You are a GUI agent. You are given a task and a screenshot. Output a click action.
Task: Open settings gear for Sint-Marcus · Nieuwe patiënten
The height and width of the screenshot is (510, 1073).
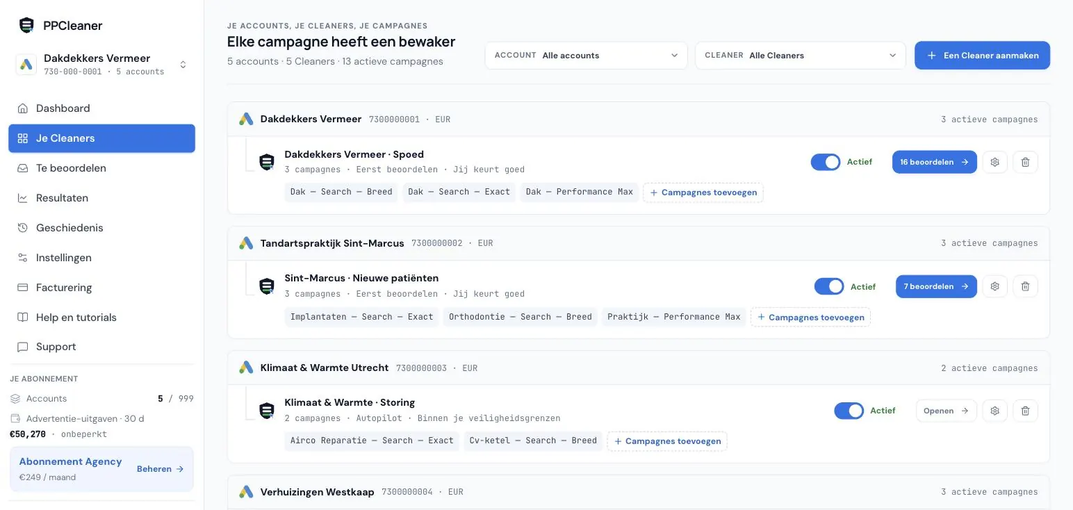(x=994, y=286)
